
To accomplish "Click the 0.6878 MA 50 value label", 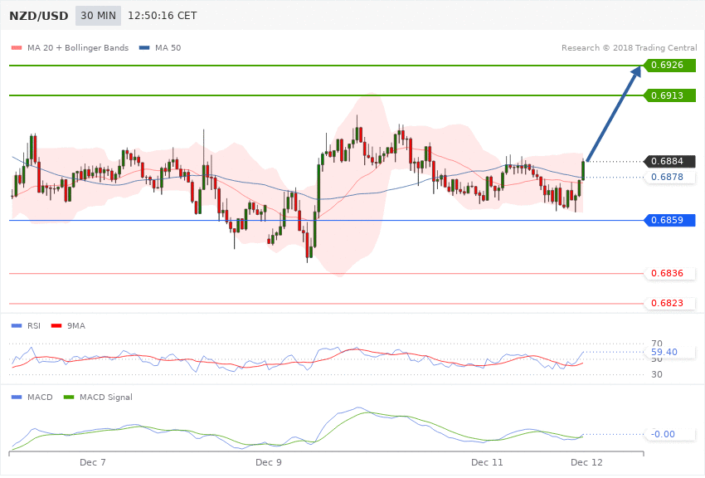I will 670,177.
